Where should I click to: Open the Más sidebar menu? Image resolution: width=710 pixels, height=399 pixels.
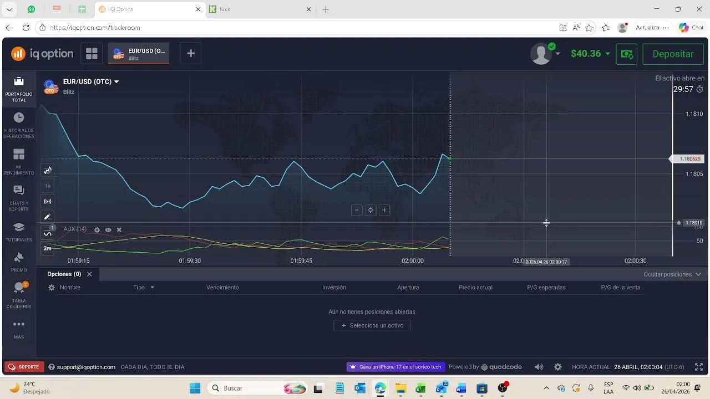[x=19, y=329]
